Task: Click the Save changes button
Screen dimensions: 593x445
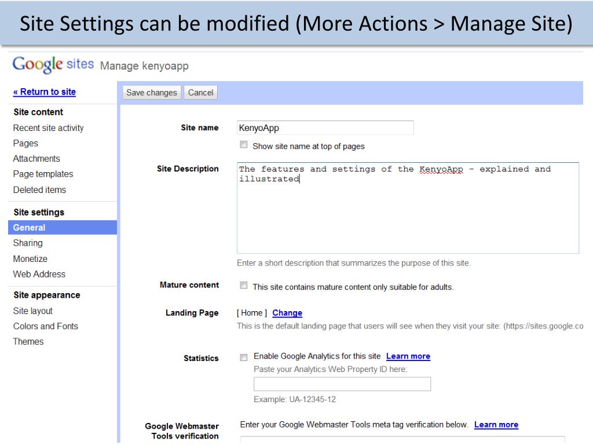Action: (x=152, y=93)
